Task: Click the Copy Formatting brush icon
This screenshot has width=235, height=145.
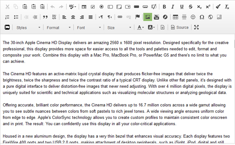Action: click(218, 7)
